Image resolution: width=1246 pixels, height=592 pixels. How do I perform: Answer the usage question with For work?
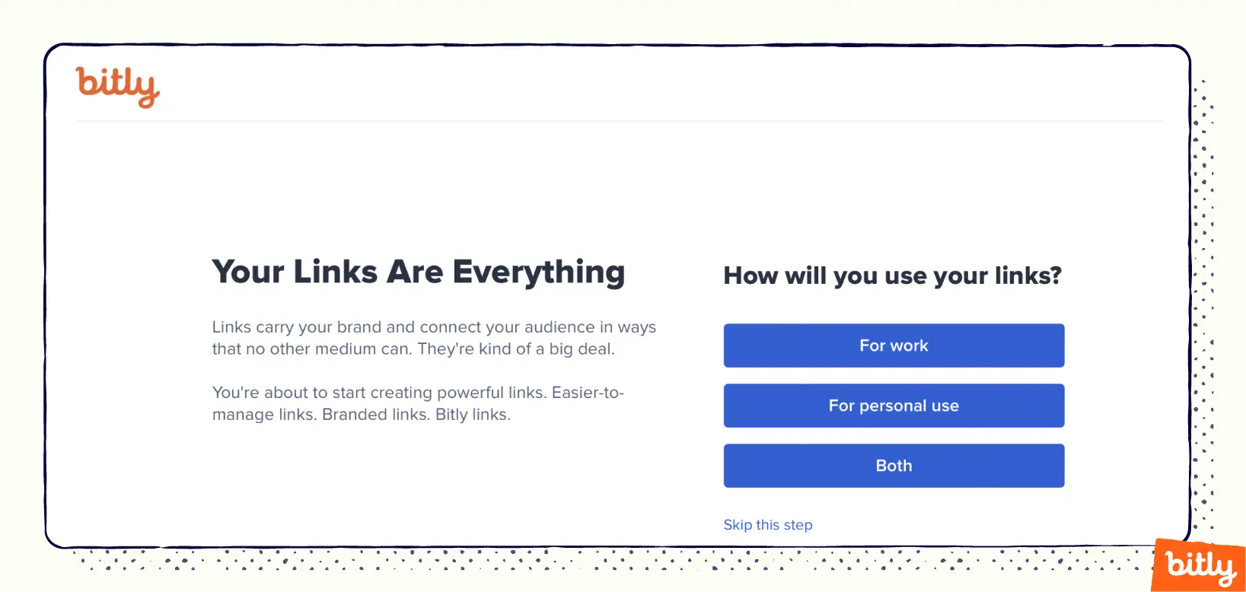point(893,345)
